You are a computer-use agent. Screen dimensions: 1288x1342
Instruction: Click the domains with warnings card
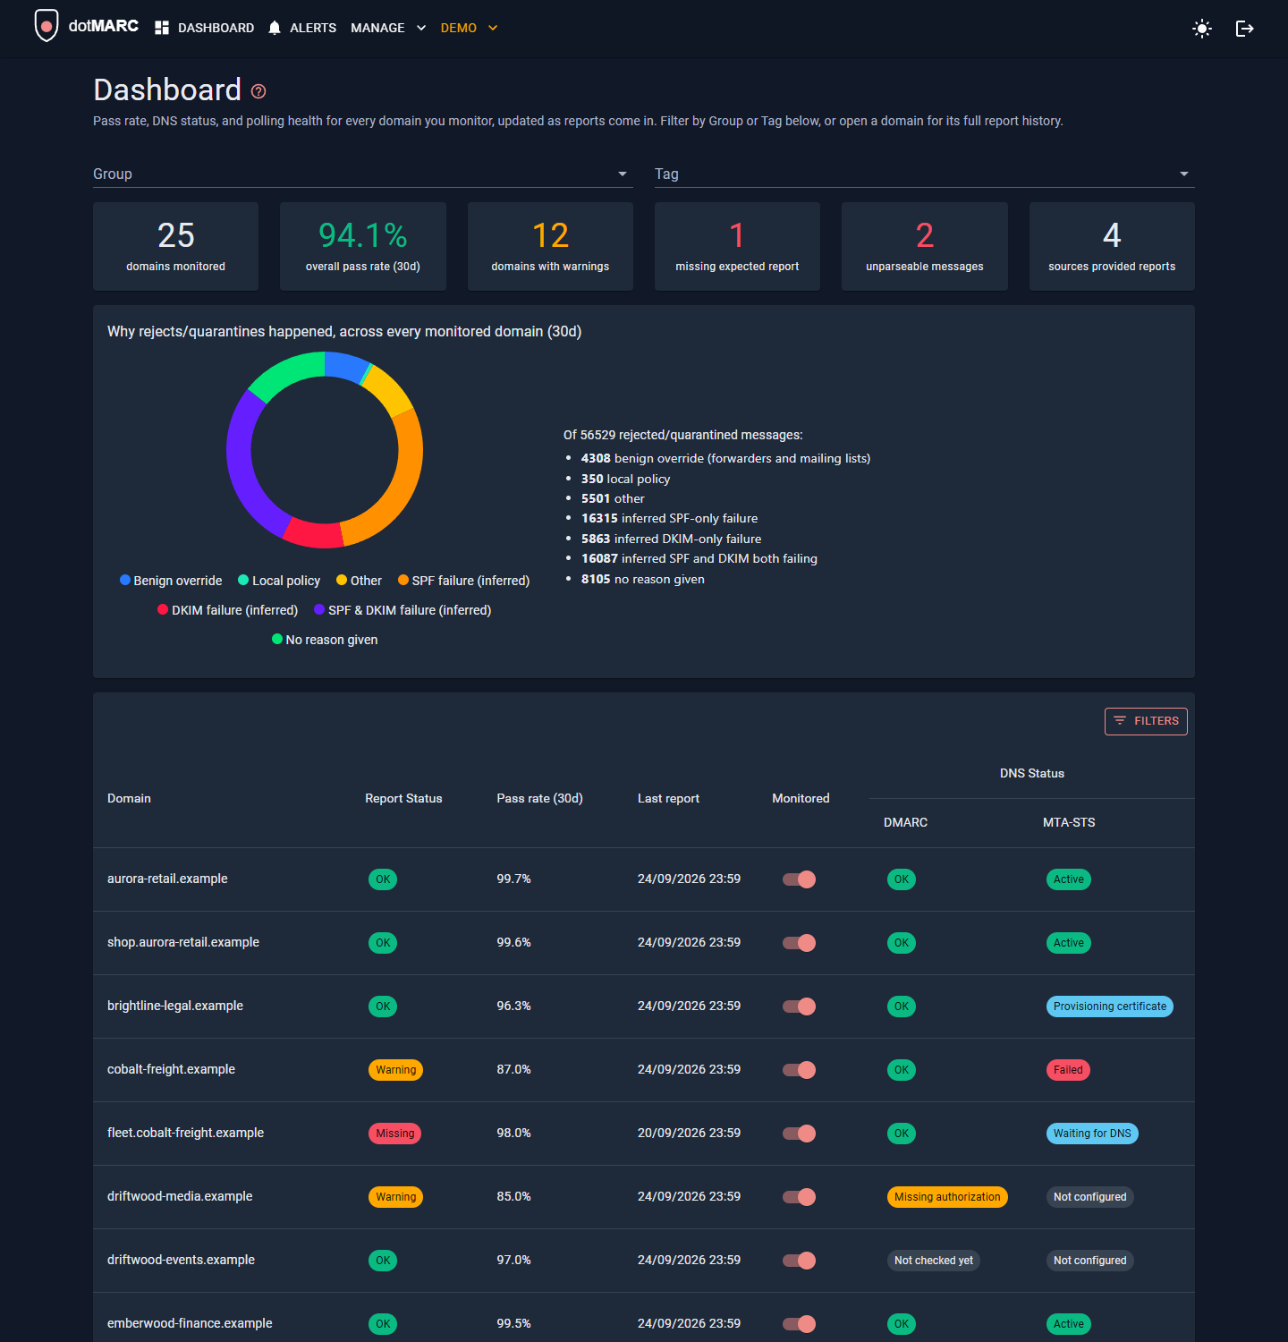coord(550,246)
